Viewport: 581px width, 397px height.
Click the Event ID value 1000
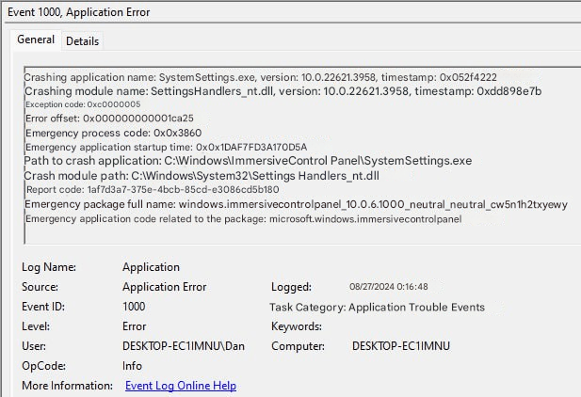coord(134,307)
